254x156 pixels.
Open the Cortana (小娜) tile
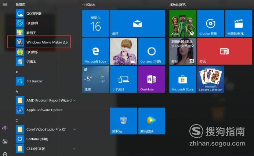pyautogui.click(x=152, y=51)
